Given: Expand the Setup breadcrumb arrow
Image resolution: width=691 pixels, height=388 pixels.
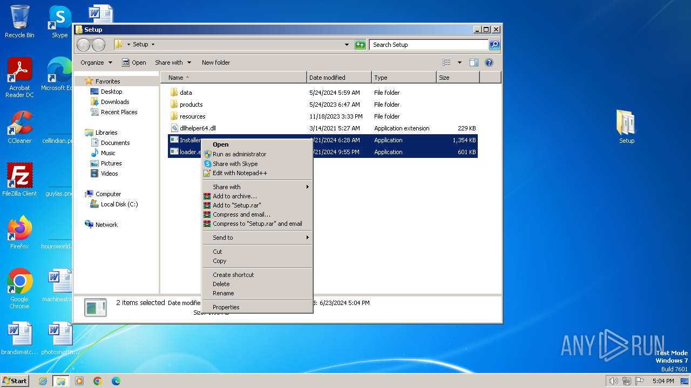Looking at the screenshot, I should click(x=153, y=45).
